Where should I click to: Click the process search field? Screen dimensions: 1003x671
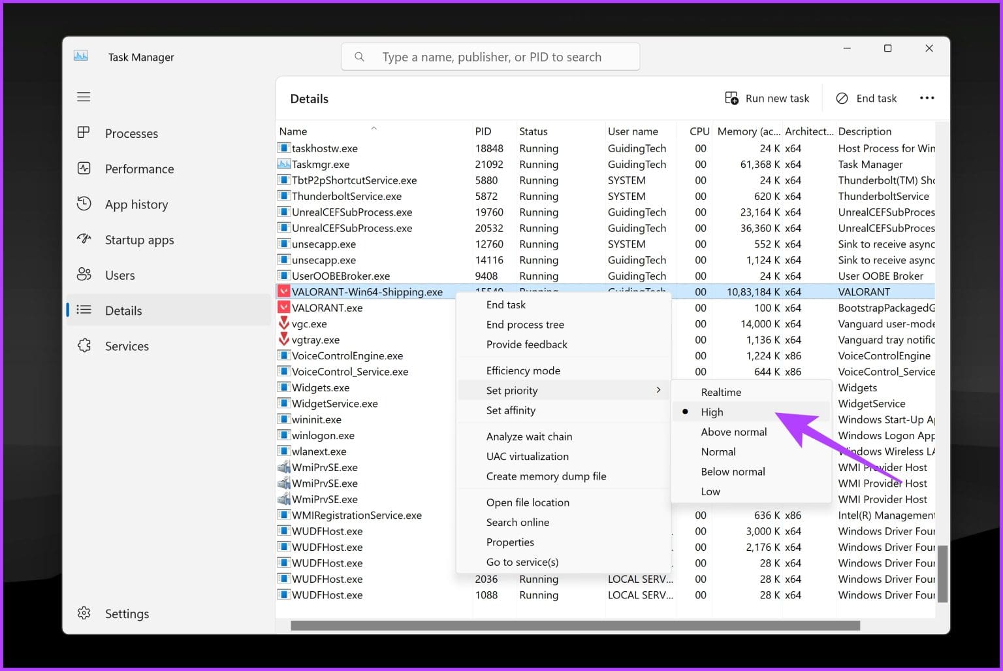click(490, 56)
